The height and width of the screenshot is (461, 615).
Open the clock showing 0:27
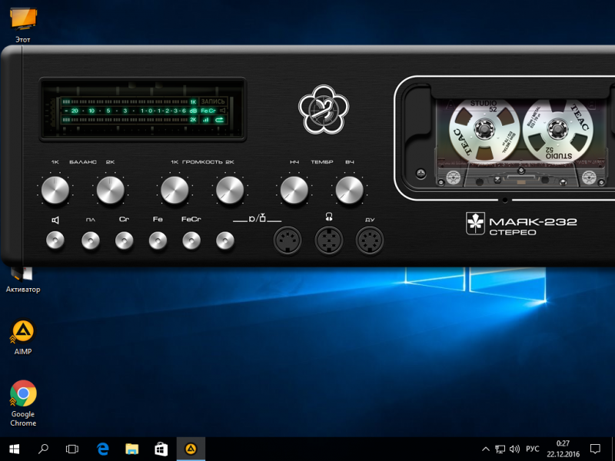tap(563, 449)
